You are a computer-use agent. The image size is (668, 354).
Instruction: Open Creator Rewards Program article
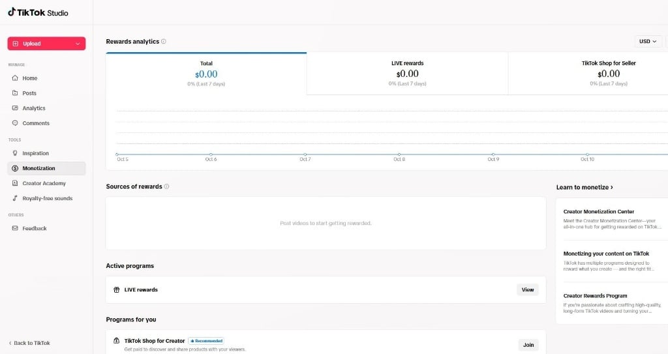612,303
